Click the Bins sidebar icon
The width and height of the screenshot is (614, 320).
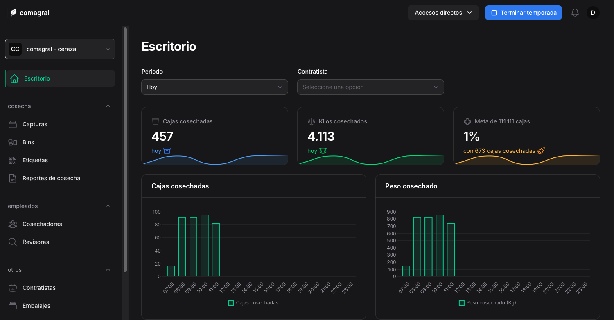click(13, 142)
